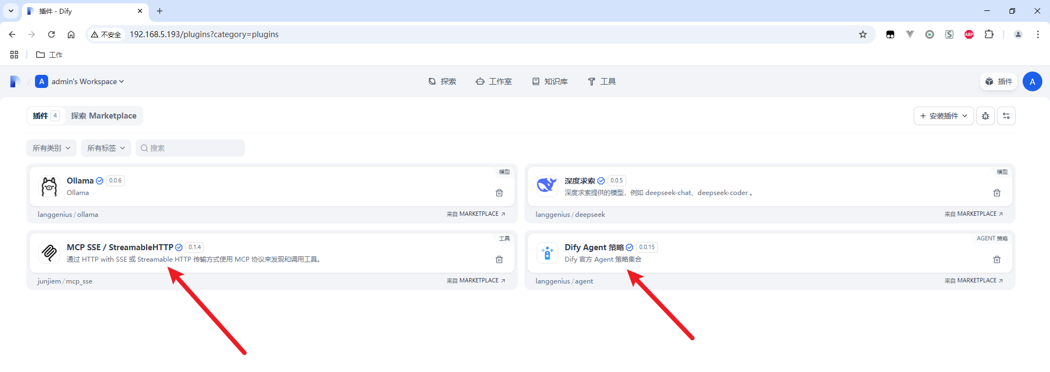Click the browser reload button
The height and width of the screenshot is (372, 1050).
51,34
